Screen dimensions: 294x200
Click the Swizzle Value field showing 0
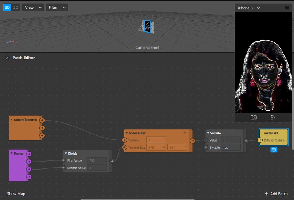pos(231,140)
